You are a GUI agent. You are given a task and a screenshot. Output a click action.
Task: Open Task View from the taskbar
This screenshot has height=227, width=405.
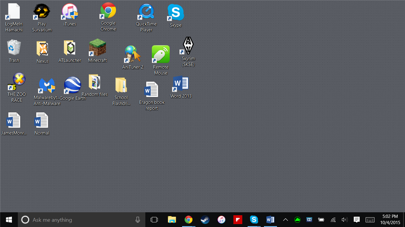pyautogui.click(x=154, y=220)
